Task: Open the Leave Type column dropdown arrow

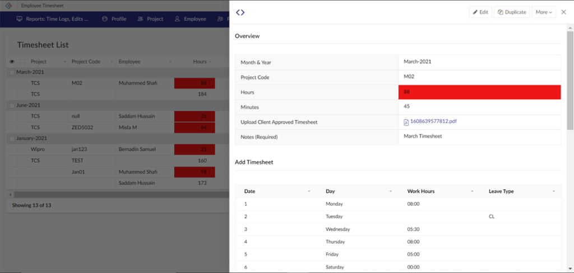Action: tap(553, 191)
